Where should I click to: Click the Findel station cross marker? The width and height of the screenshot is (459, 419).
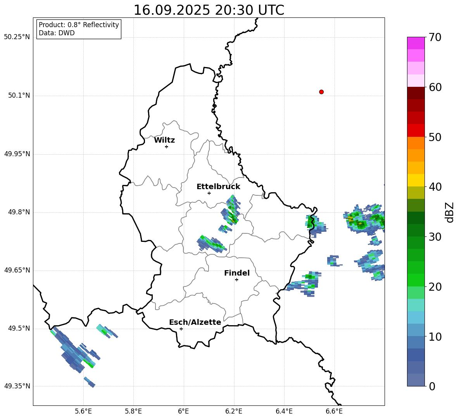[x=236, y=280]
